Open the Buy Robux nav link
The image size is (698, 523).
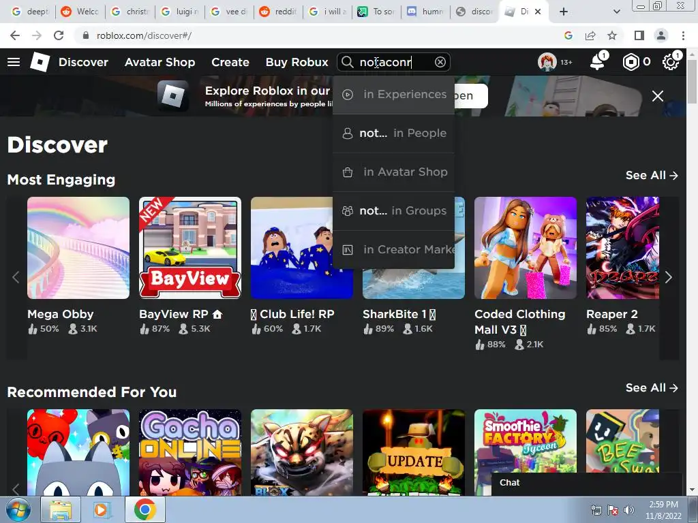coord(297,62)
